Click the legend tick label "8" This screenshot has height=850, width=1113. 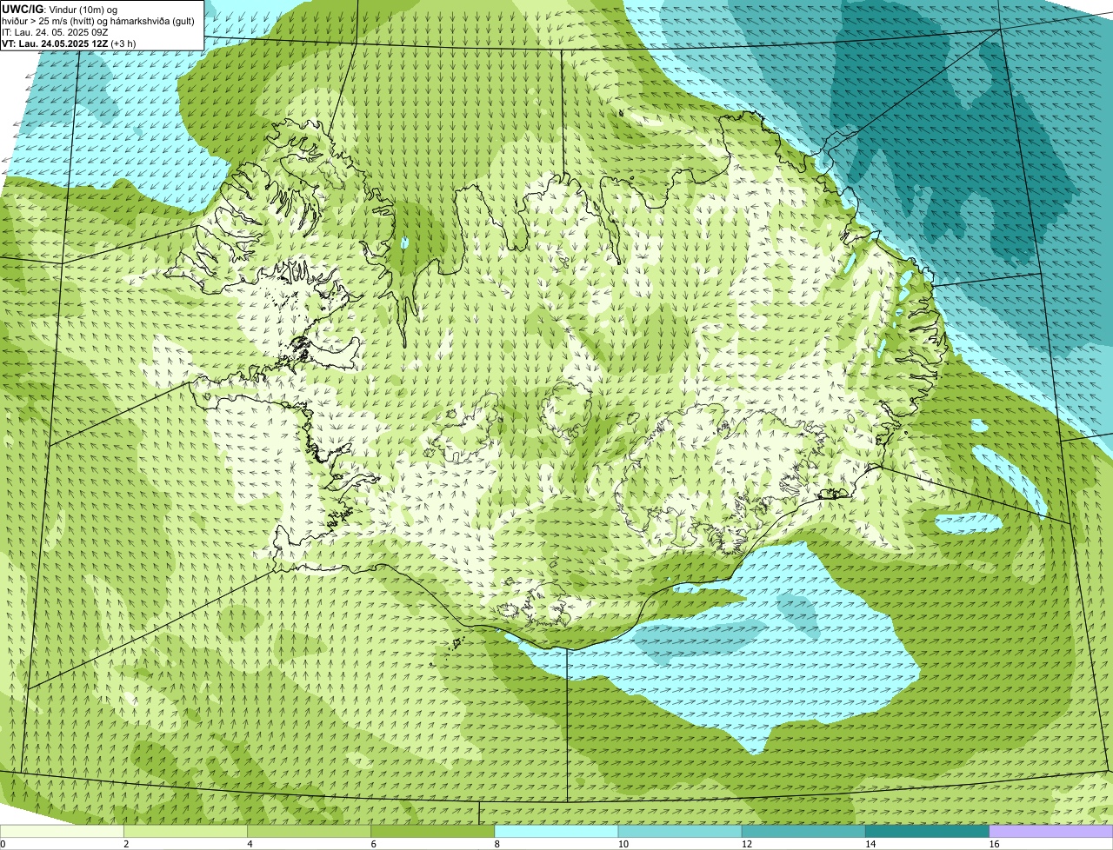point(497,844)
